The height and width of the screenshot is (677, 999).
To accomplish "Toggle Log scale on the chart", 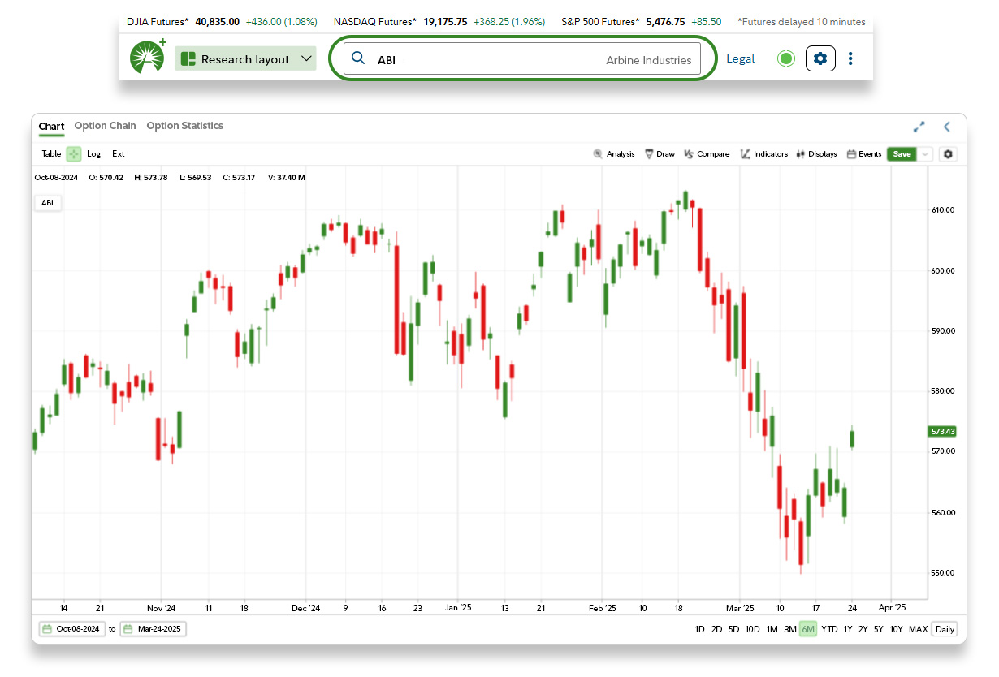I will [94, 154].
